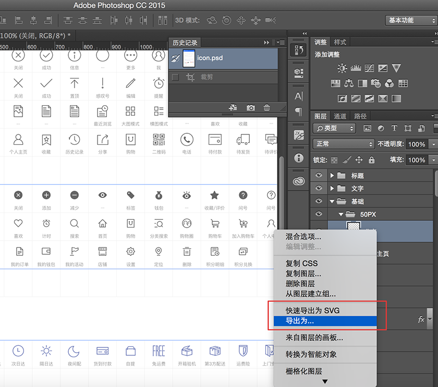Add a Threshold adjustment

[369, 98]
